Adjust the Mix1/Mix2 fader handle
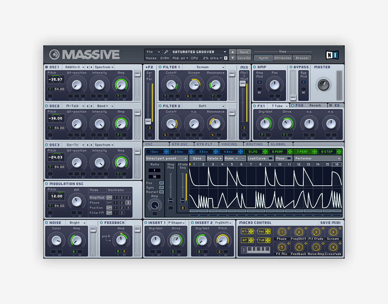This screenshot has height=304, width=388. click(x=243, y=84)
